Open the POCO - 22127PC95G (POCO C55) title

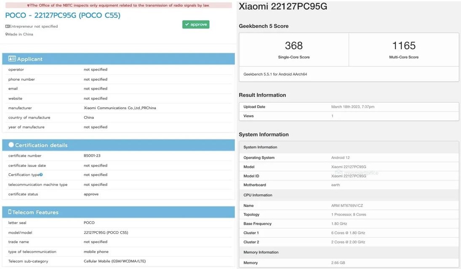coord(63,15)
